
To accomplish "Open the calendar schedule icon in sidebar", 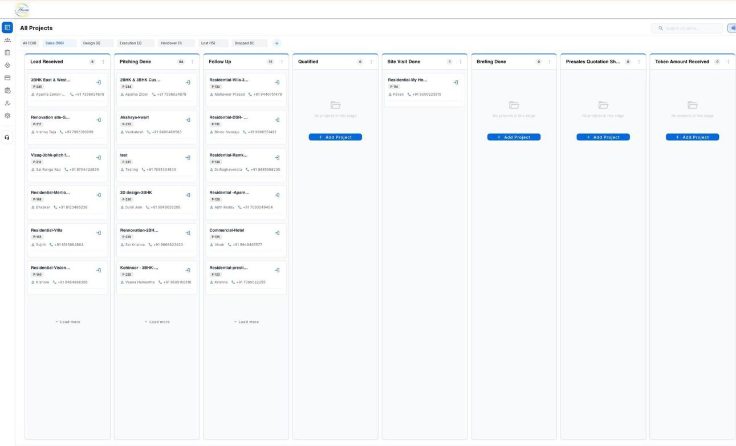I will (7, 90).
